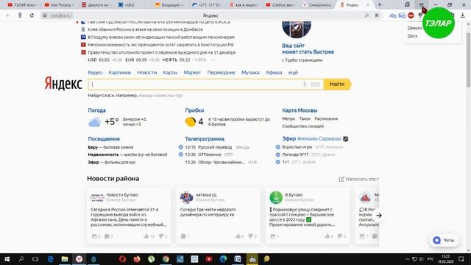Click the microphone voice search icon
The width and height of the screenshot is (471, 265).
(305, 85)
